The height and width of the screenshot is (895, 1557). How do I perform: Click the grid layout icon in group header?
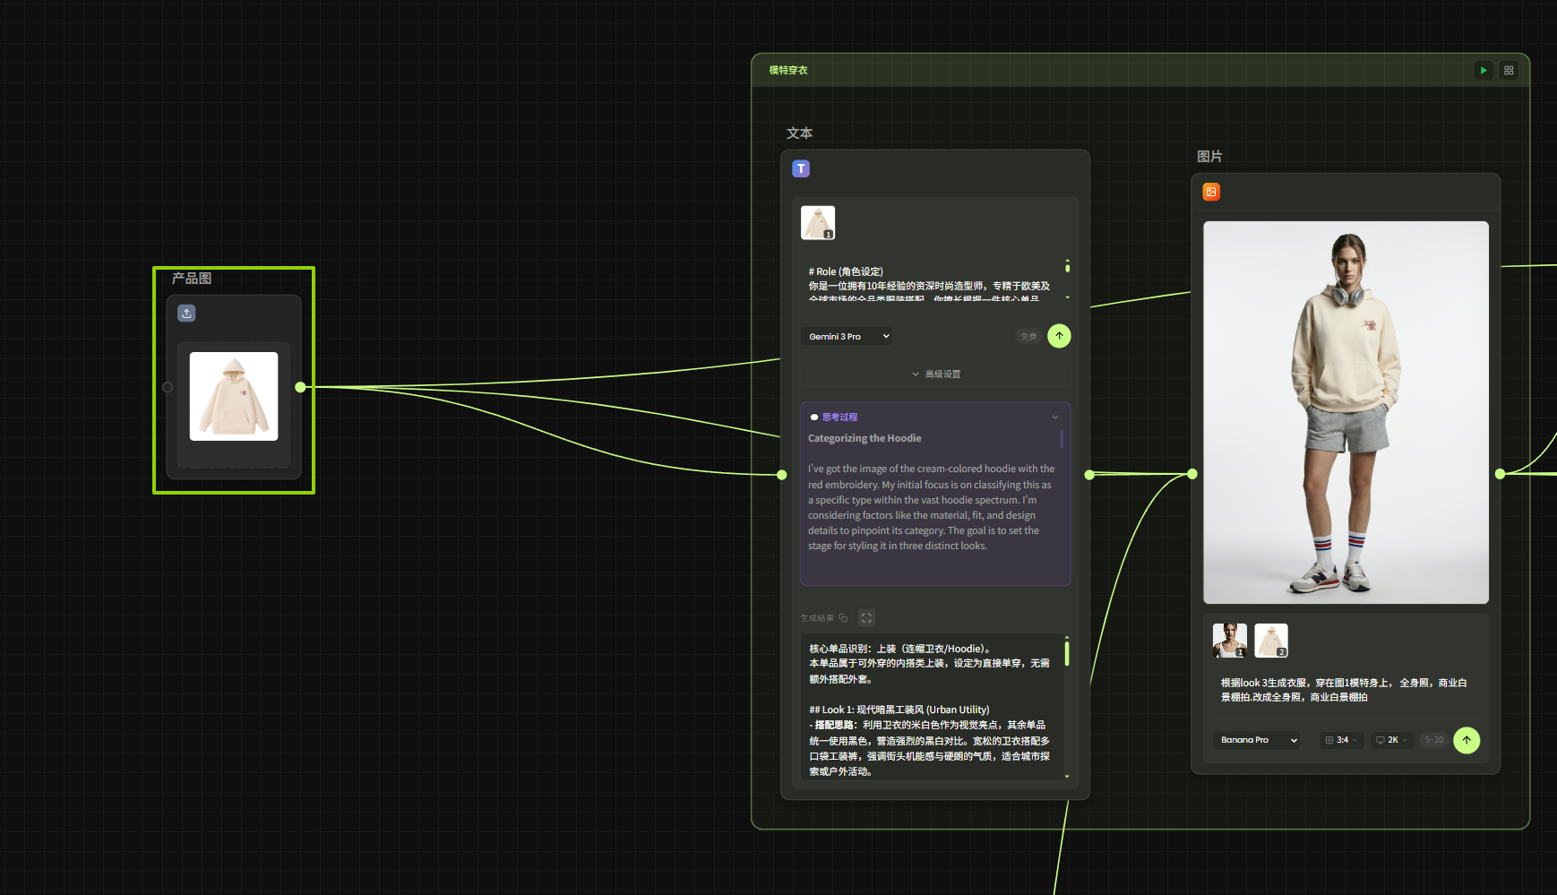pos(1509,70)
